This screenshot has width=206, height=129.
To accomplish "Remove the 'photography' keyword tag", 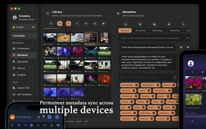I will click(136, 85).
